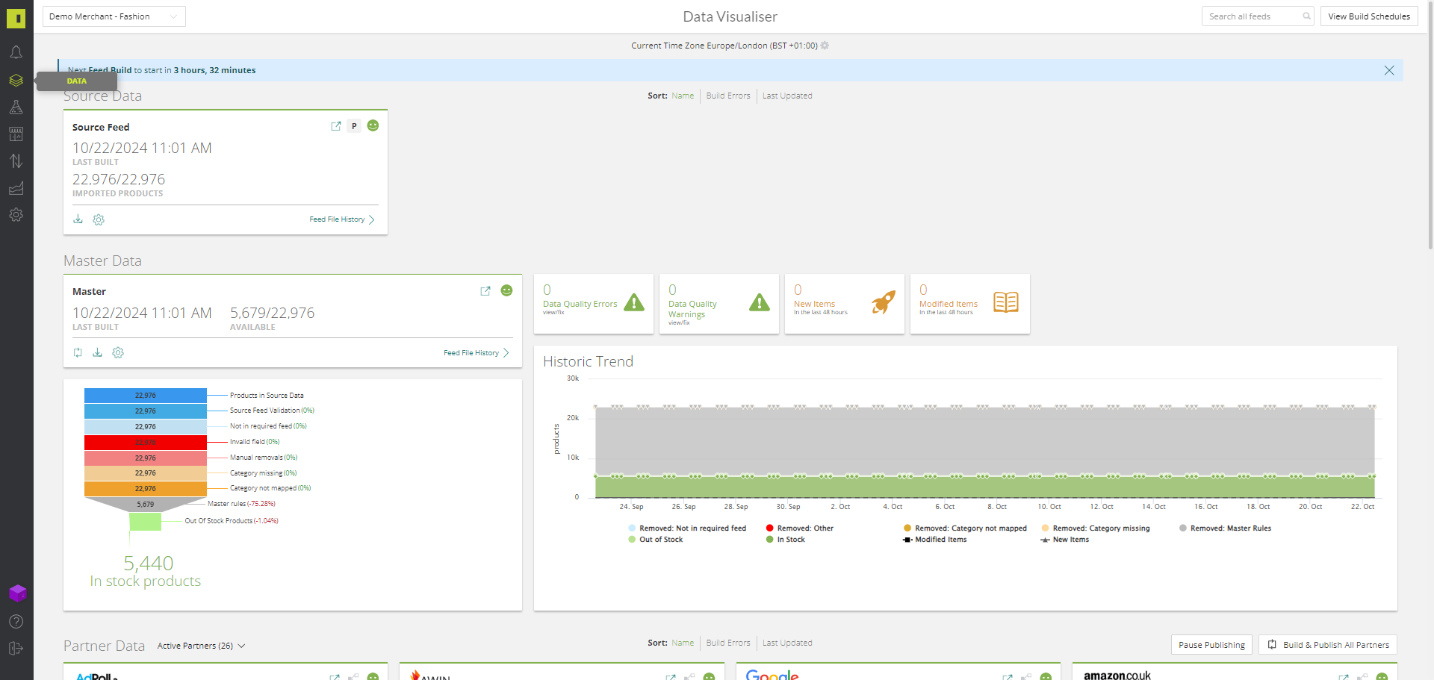
Task: Click the help question mark icon
Action: pyautogui.click(x=16, y=622)
